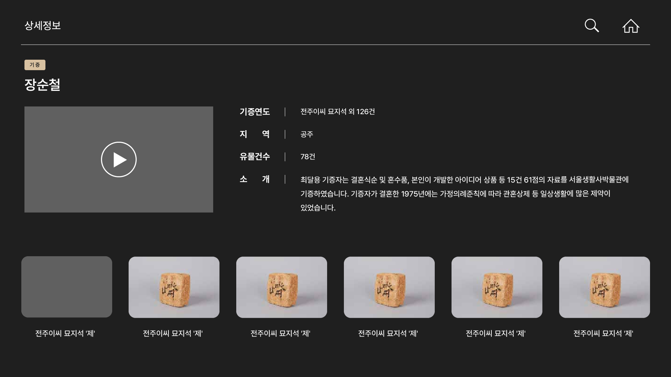
Task: Go to home via house icon
Action: tap(631, 26)
